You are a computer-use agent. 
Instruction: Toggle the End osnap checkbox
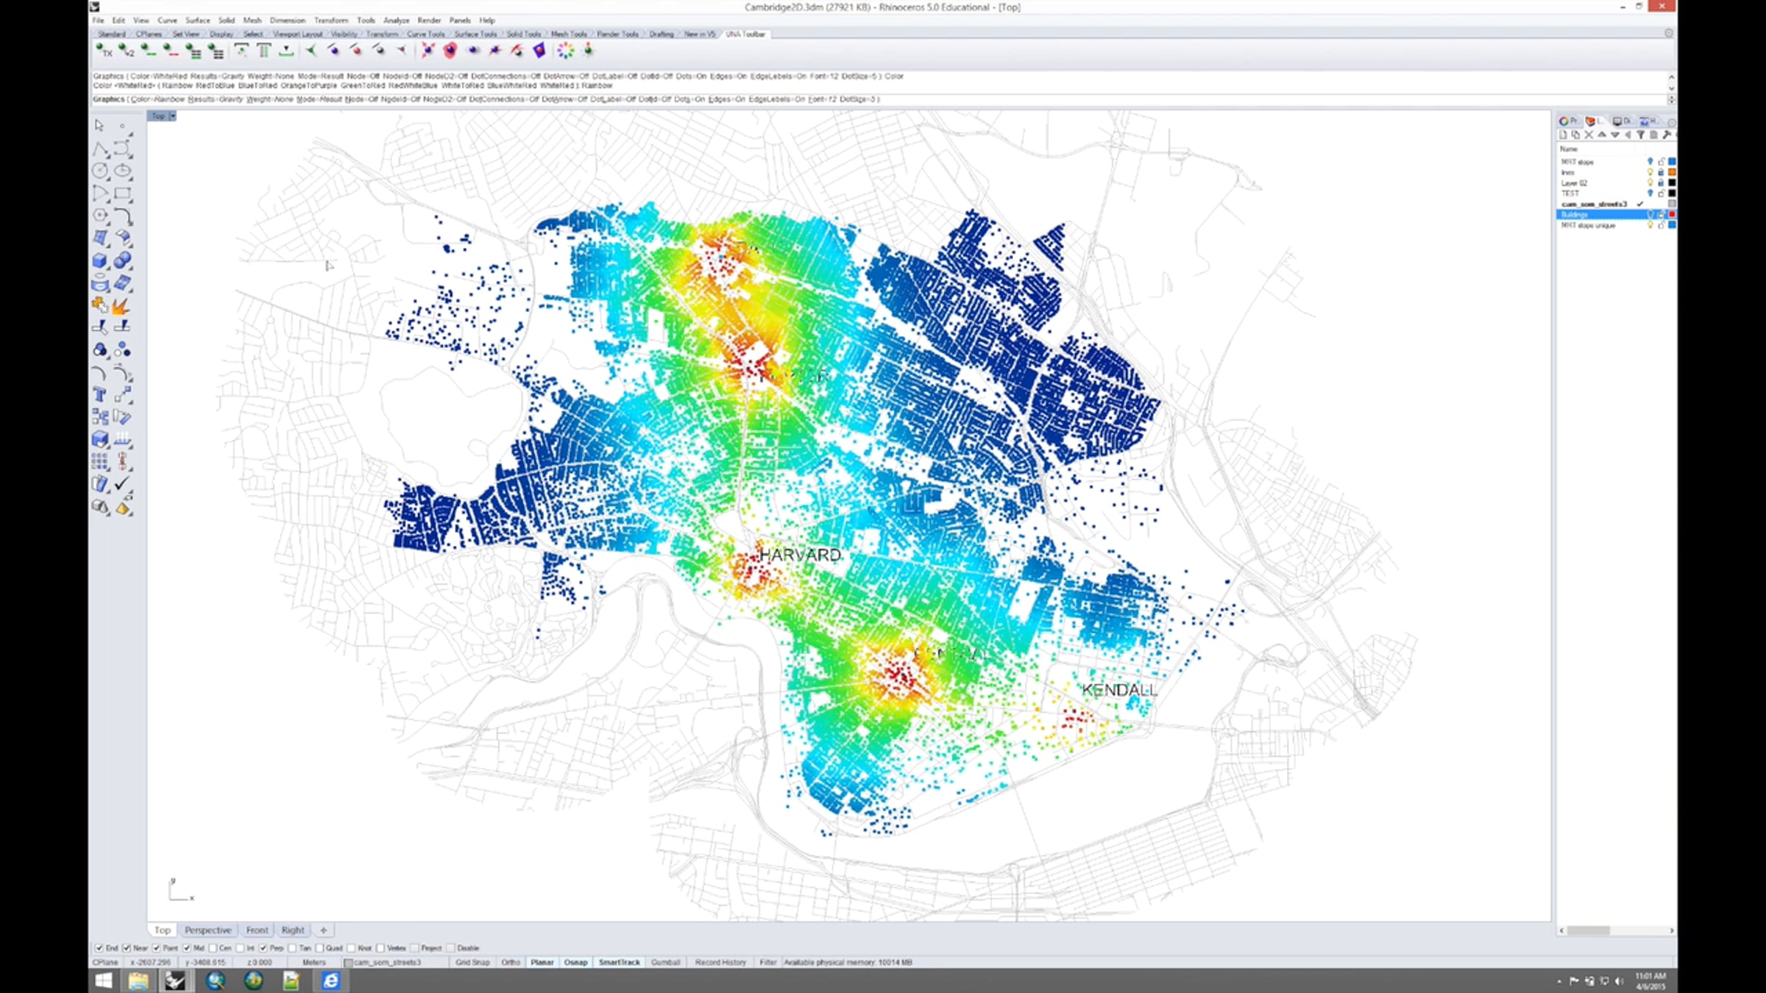click(99, 948)
